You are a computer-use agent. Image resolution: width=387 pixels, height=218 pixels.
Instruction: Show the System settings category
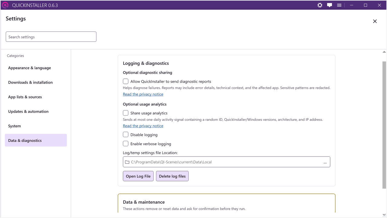36,126
